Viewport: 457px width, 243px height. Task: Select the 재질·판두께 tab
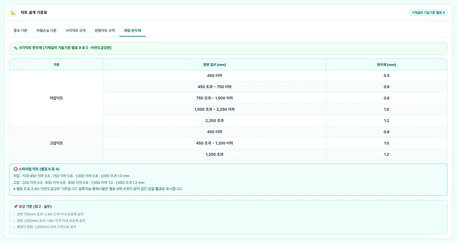(132, 30)
